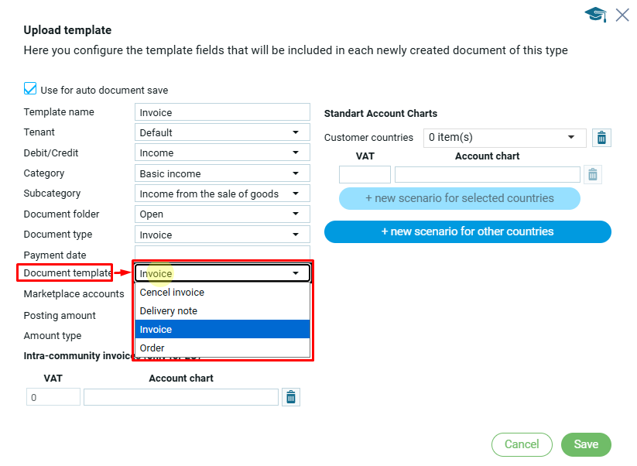
Task: Focus the Standard Account chart text field
Action: tap(487, 174)
